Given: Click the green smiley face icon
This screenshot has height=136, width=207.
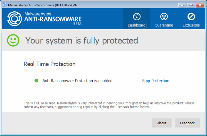Looking at the screenshot, I should click(13, 41).
